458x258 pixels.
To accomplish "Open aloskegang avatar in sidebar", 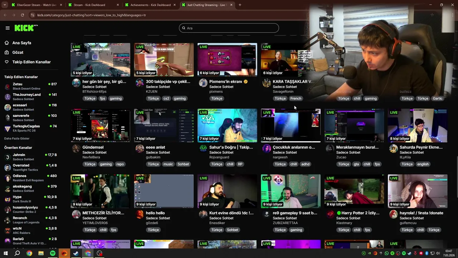I will 8,188.
